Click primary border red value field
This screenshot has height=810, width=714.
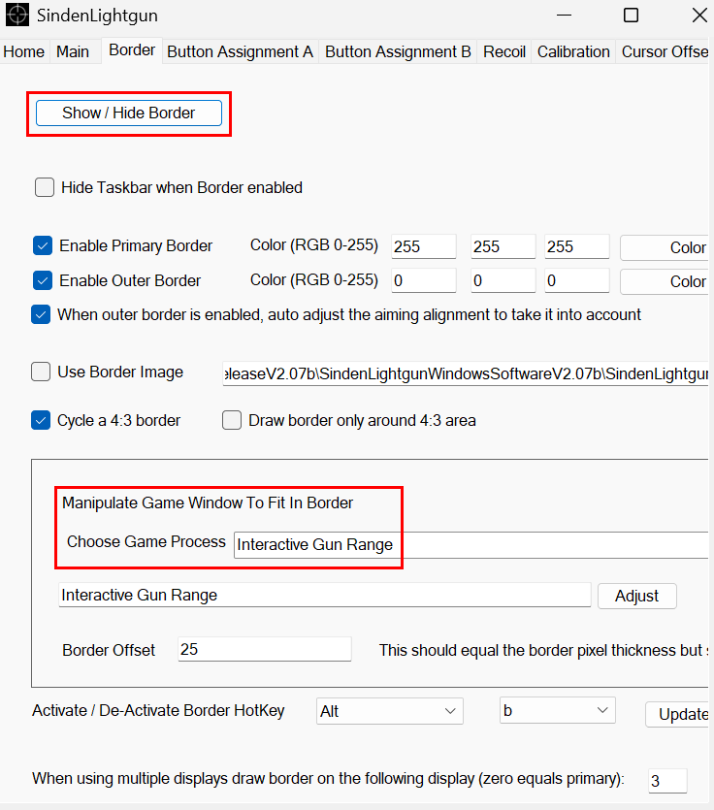click(424, 246)
